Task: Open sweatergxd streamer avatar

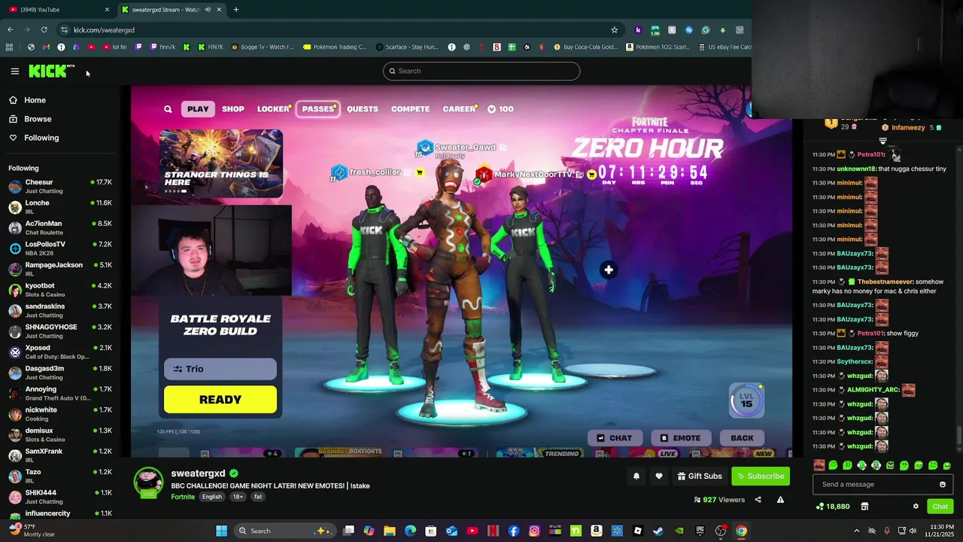Action: pos(148,483)
